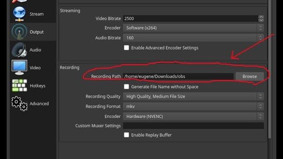Open the Hotkeys keyboard icon
The image size is (283, 159).
[19, 85]
